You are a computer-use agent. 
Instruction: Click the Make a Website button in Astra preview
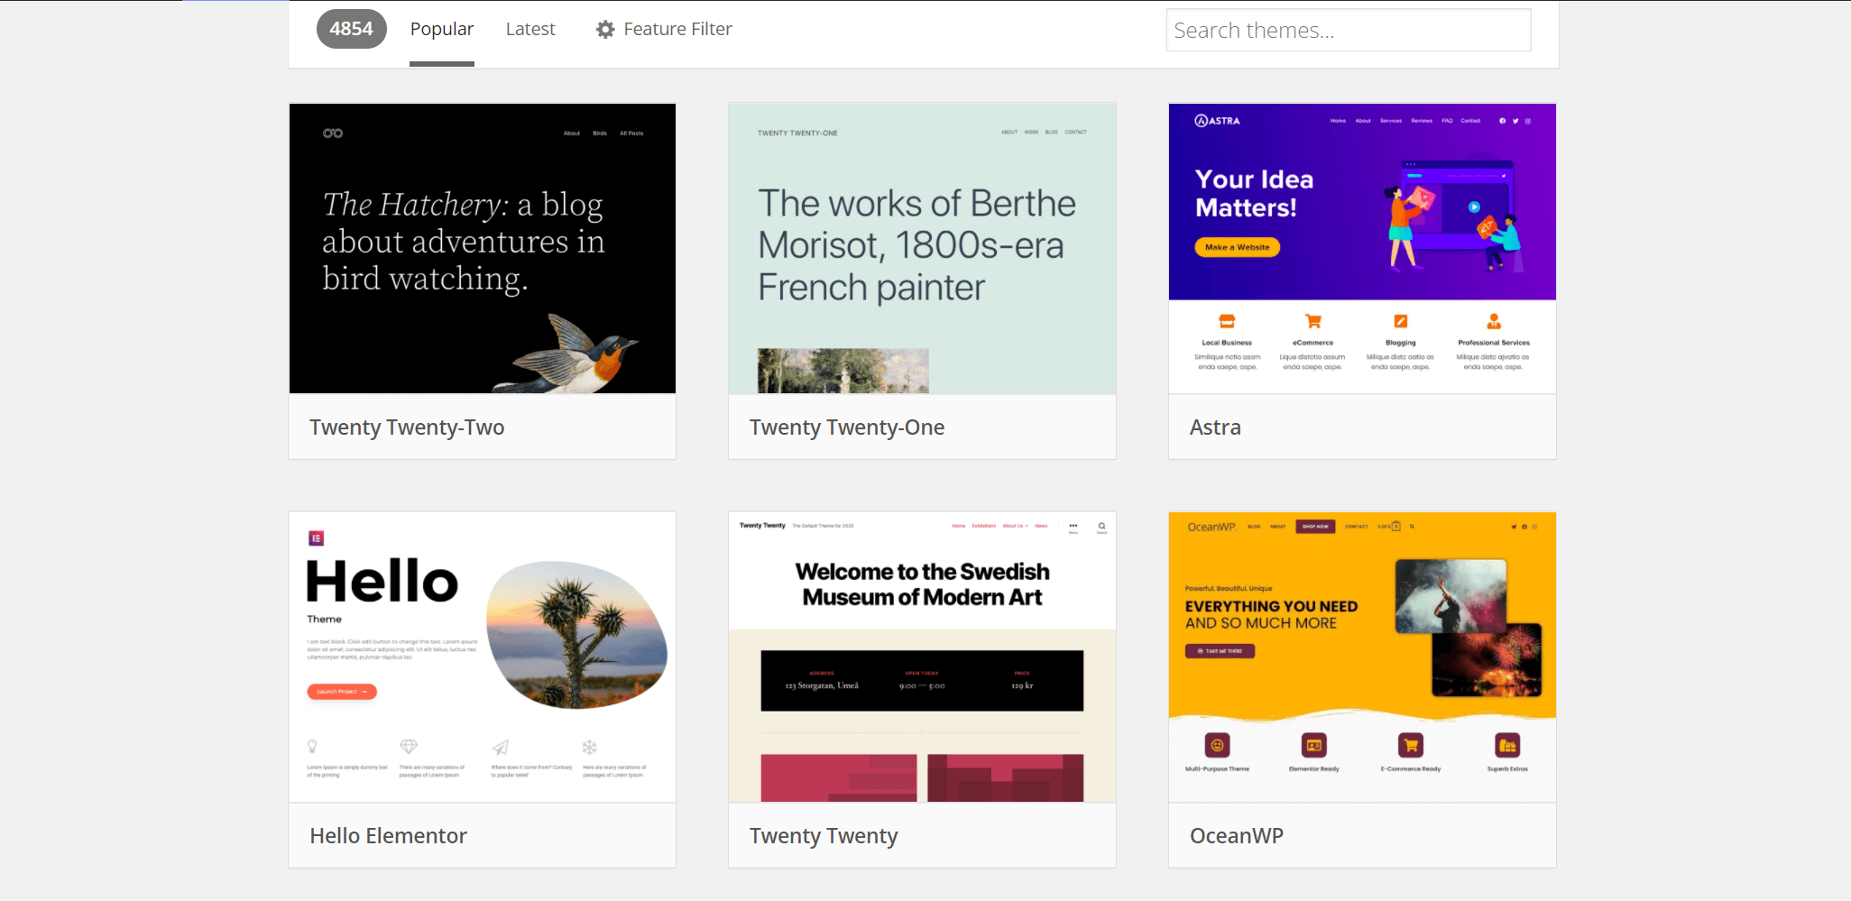(1237, 247)
